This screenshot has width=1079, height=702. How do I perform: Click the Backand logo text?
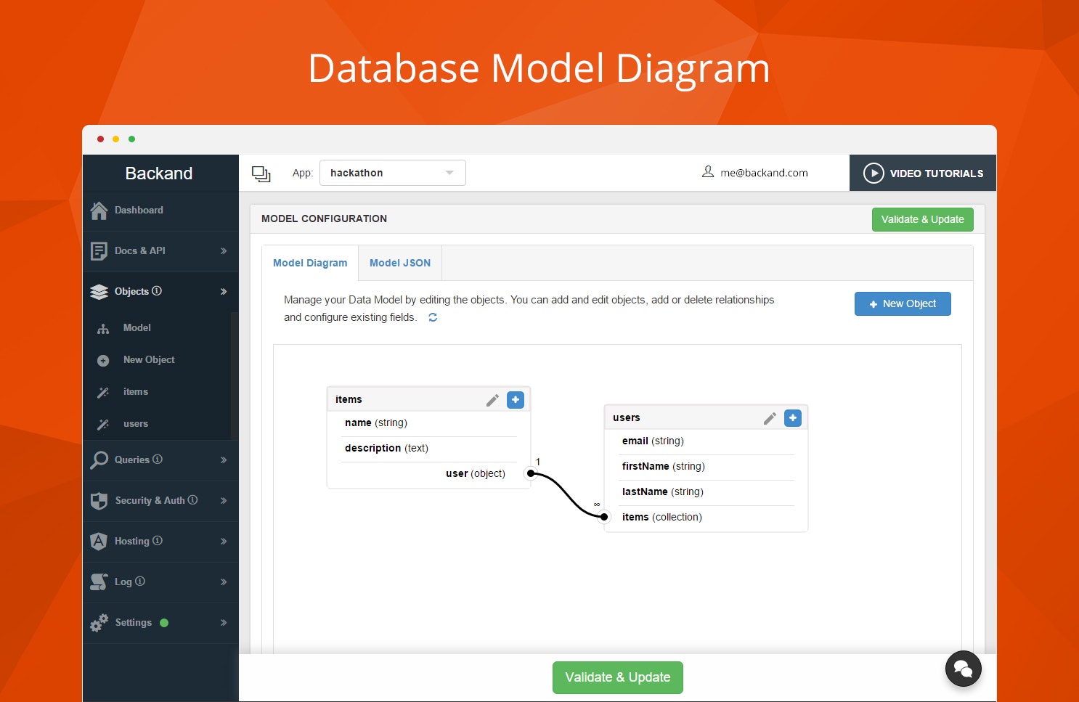[x=159, y=174]
